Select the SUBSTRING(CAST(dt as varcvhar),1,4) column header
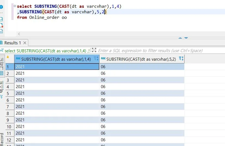This screenshot has height=146, width=225. (x=57, y=59)
